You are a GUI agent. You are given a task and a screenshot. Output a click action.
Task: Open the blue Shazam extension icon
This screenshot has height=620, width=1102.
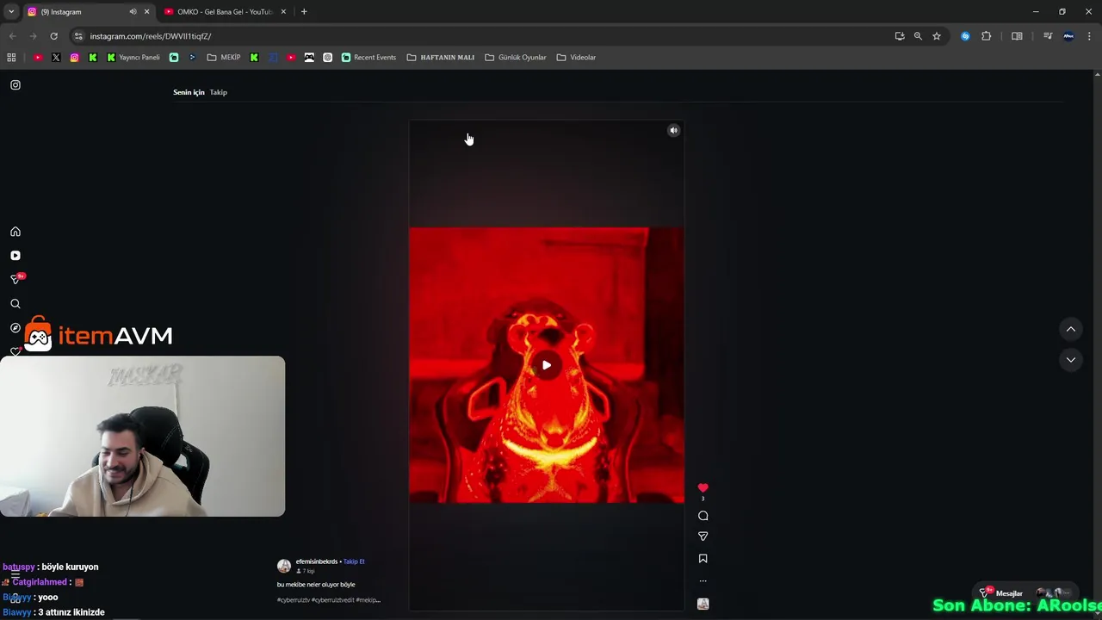click(965, 36)
